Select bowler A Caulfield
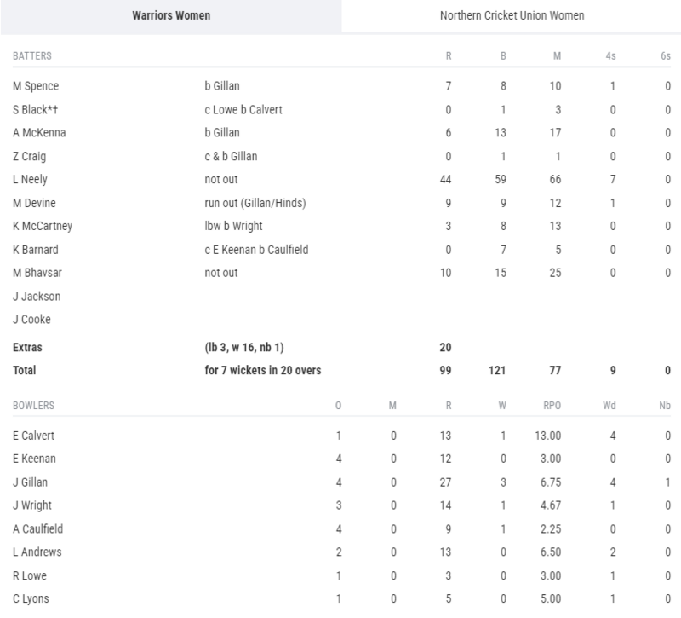The width and height of the screenshot is (681, 618). pyautogui.click(x=37, y=528)
